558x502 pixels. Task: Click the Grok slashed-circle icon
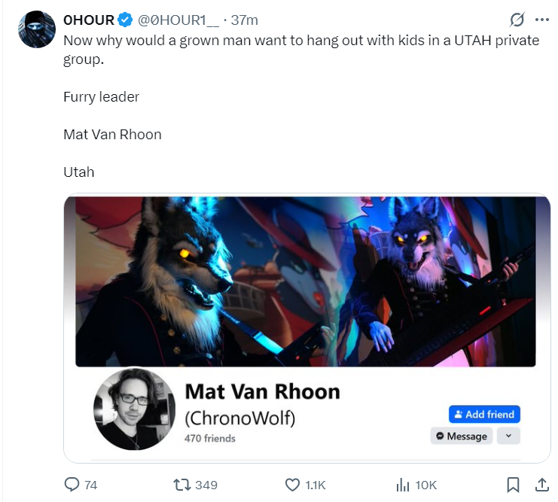tap(517, 20)
